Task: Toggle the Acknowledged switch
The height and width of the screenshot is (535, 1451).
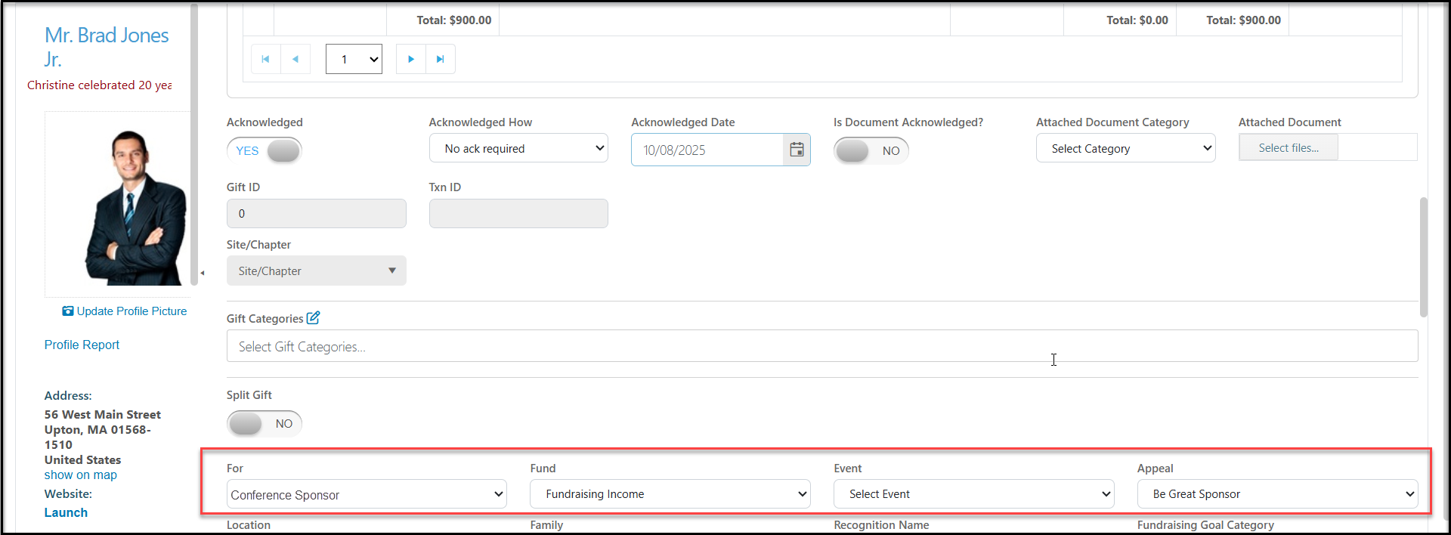Action: [x=265, y=150]
